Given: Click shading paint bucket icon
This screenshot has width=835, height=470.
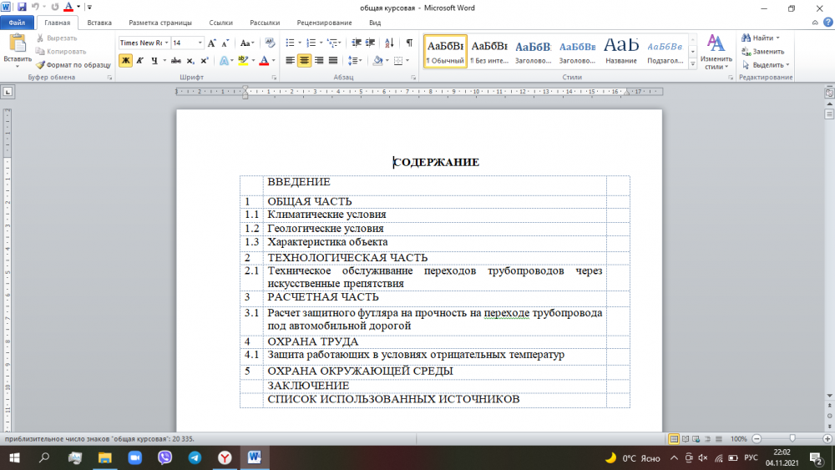Looking at the screenshot, I should coord(377,61).
